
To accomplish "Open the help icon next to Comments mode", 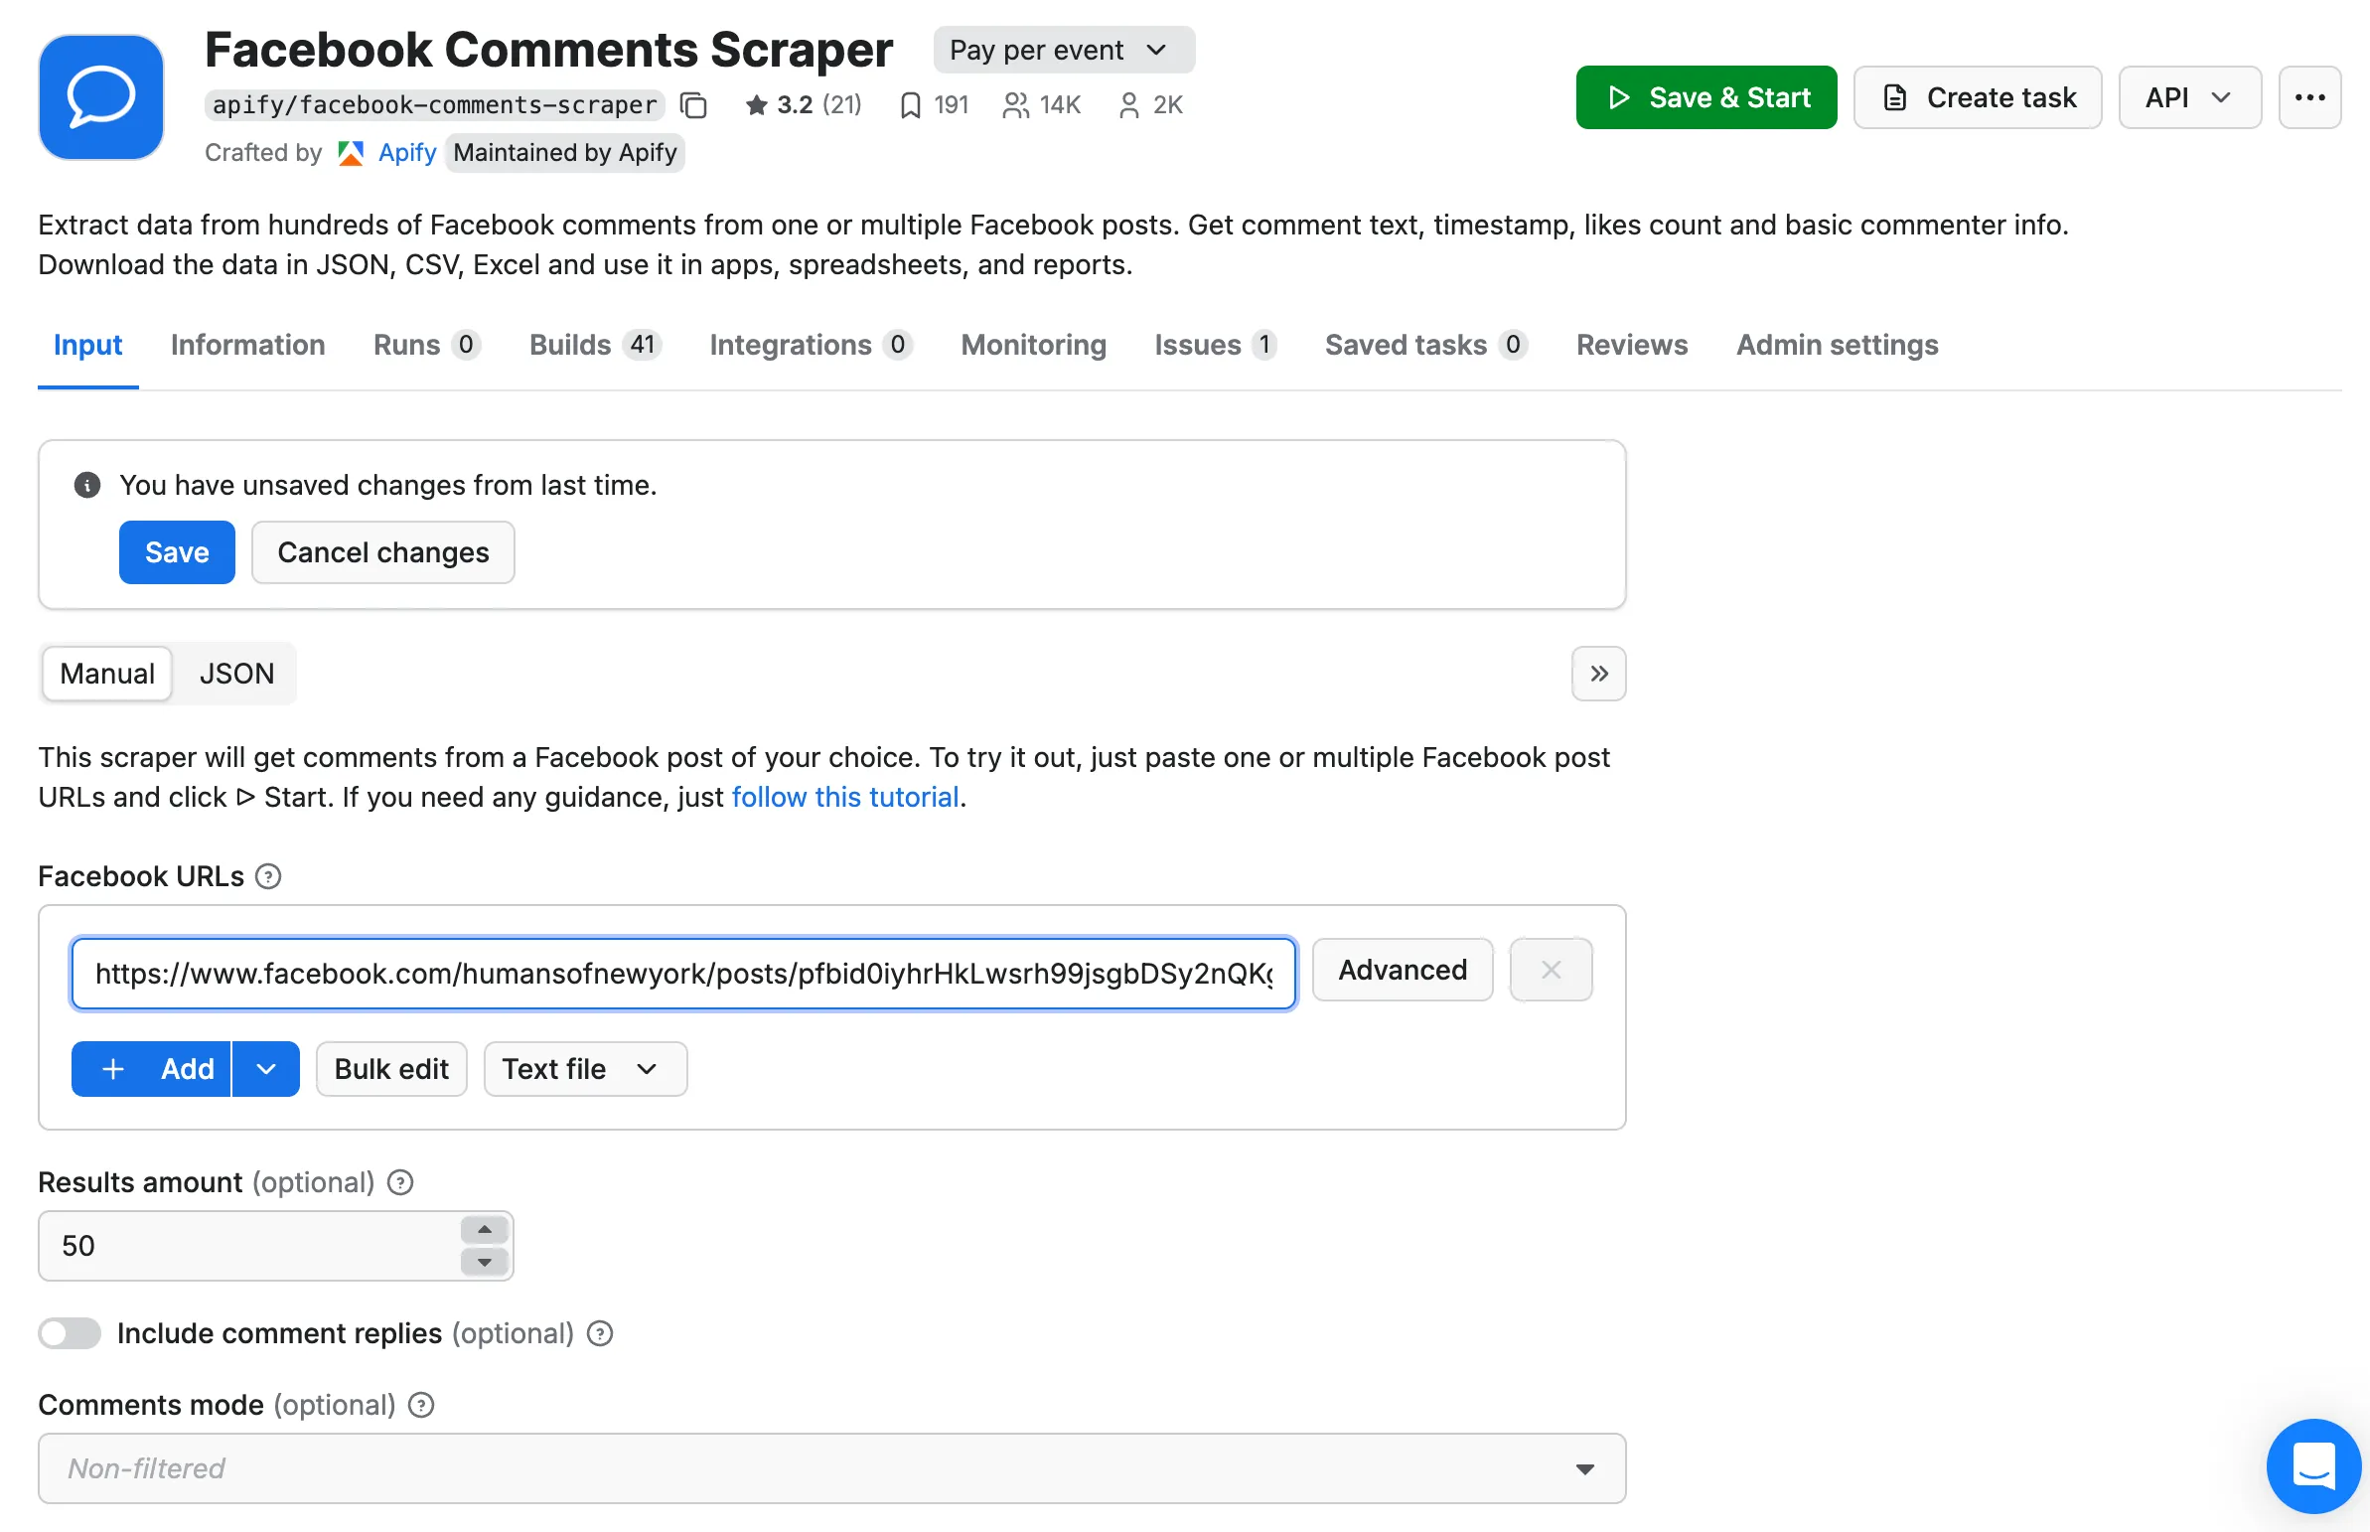I will coord(422,1405).
